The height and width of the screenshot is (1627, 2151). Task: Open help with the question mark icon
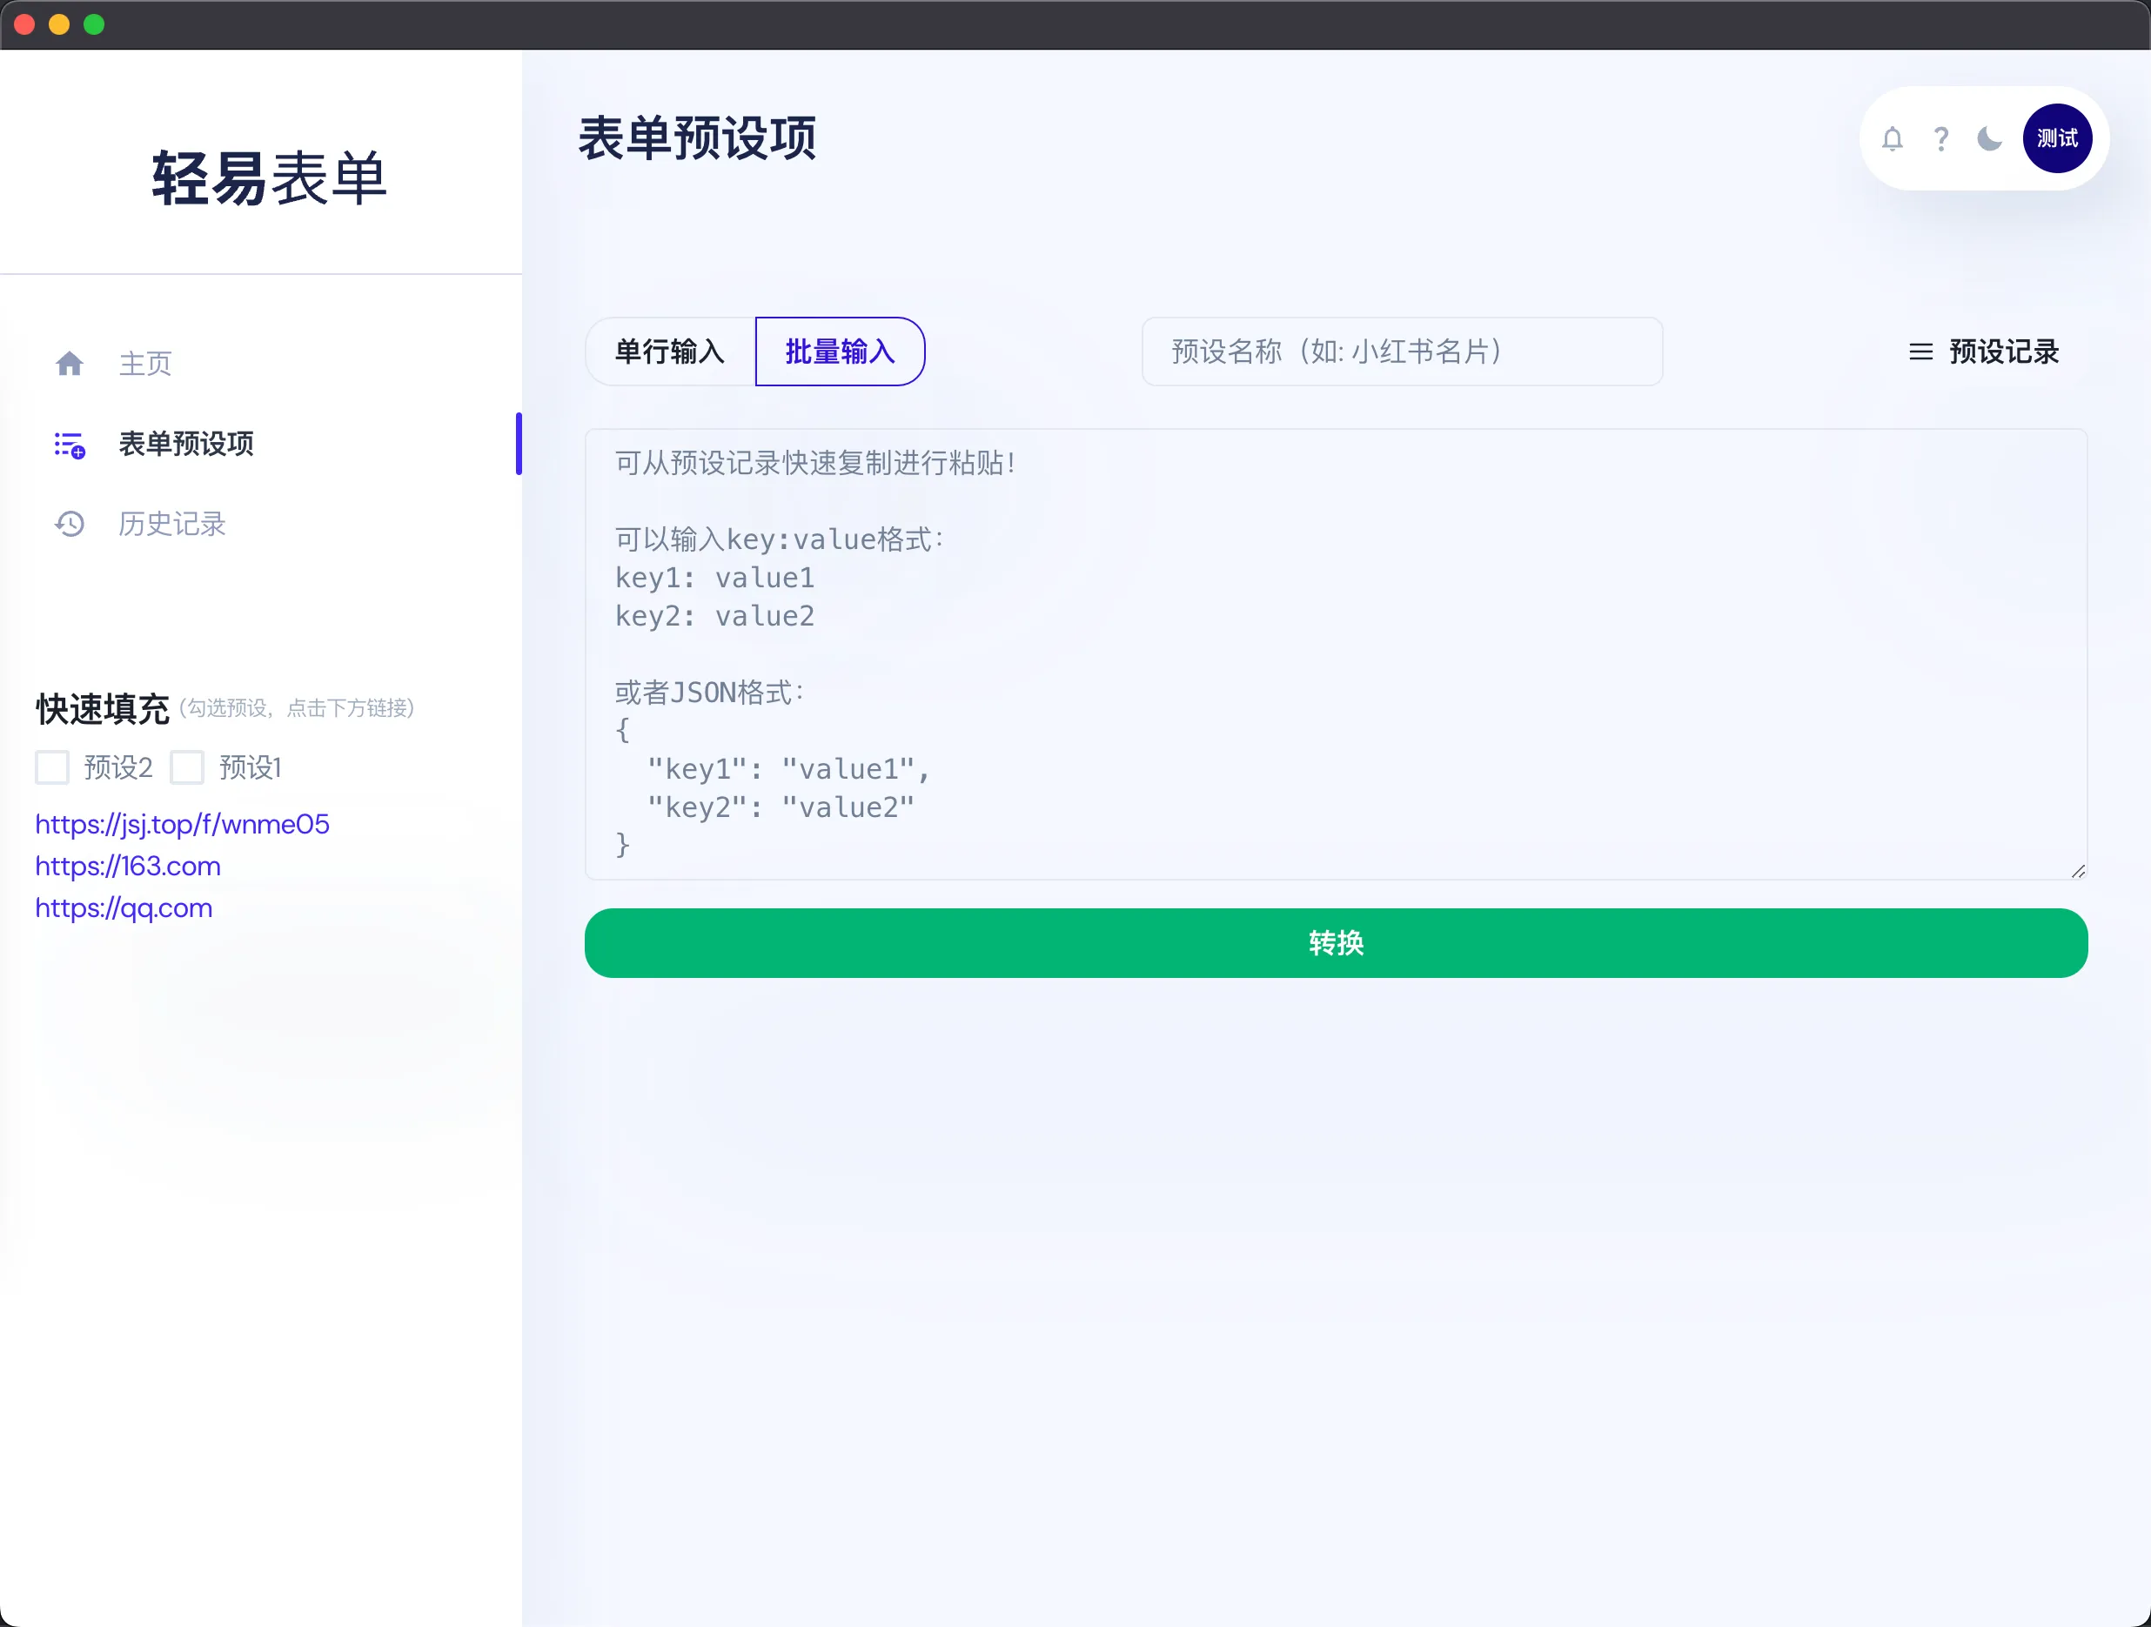[x=1941, y=139]
